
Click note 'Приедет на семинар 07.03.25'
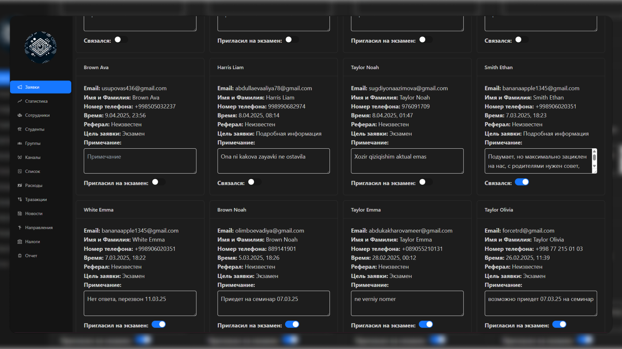tap(273, 303)
